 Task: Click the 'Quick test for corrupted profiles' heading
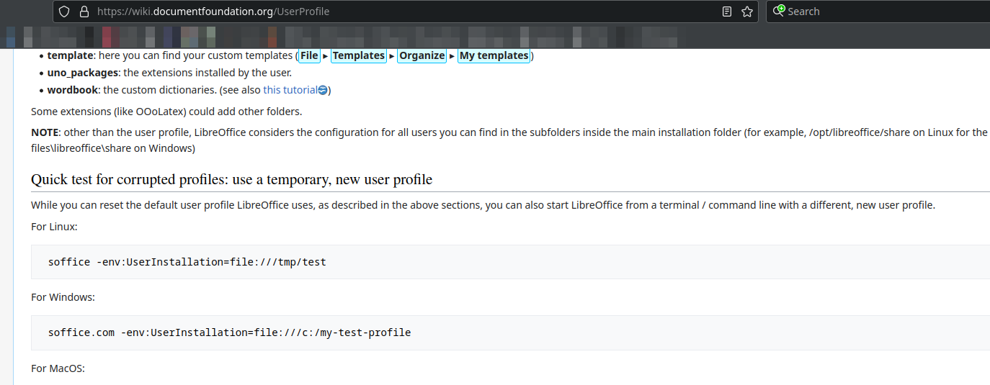tap(231, 179)
